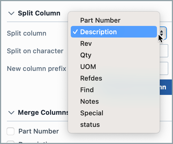Collapse the Split Column section chevron
Screen dimensions: 173x144
tap(11, 13)
